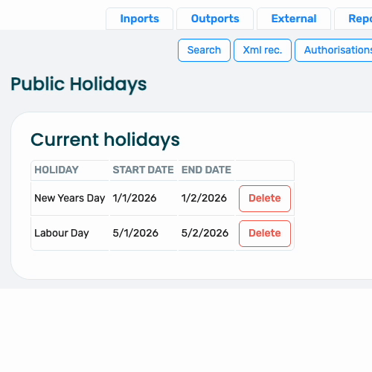Select the Labour Day name cell
The height and width of the screenshot is (372, 372).
click(70, 234)
